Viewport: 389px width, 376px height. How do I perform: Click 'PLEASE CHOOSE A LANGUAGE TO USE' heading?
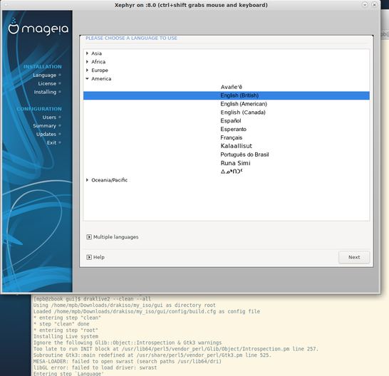(131, 38)
